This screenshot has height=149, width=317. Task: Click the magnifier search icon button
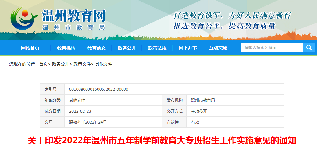coord(308,48)
